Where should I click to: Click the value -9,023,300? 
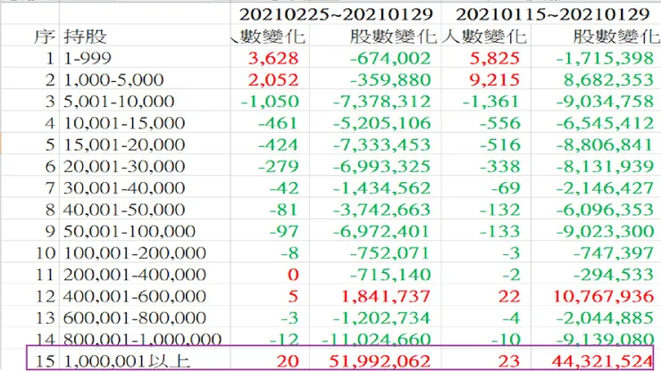click(x=605, y=232)
